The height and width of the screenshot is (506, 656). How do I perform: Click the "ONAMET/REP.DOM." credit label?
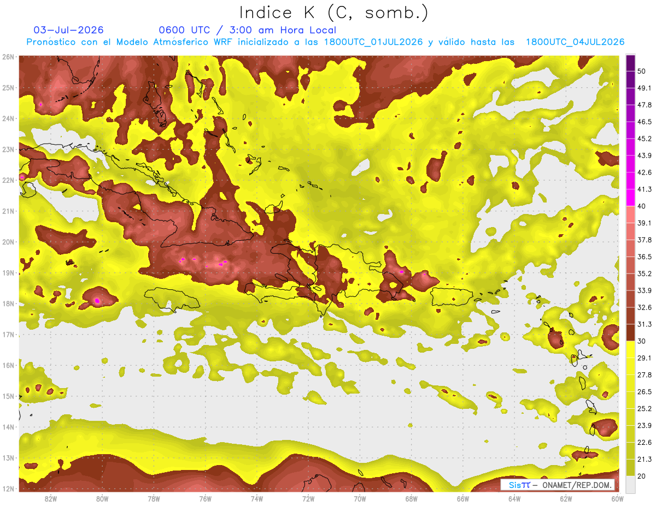tap(576, 485)
